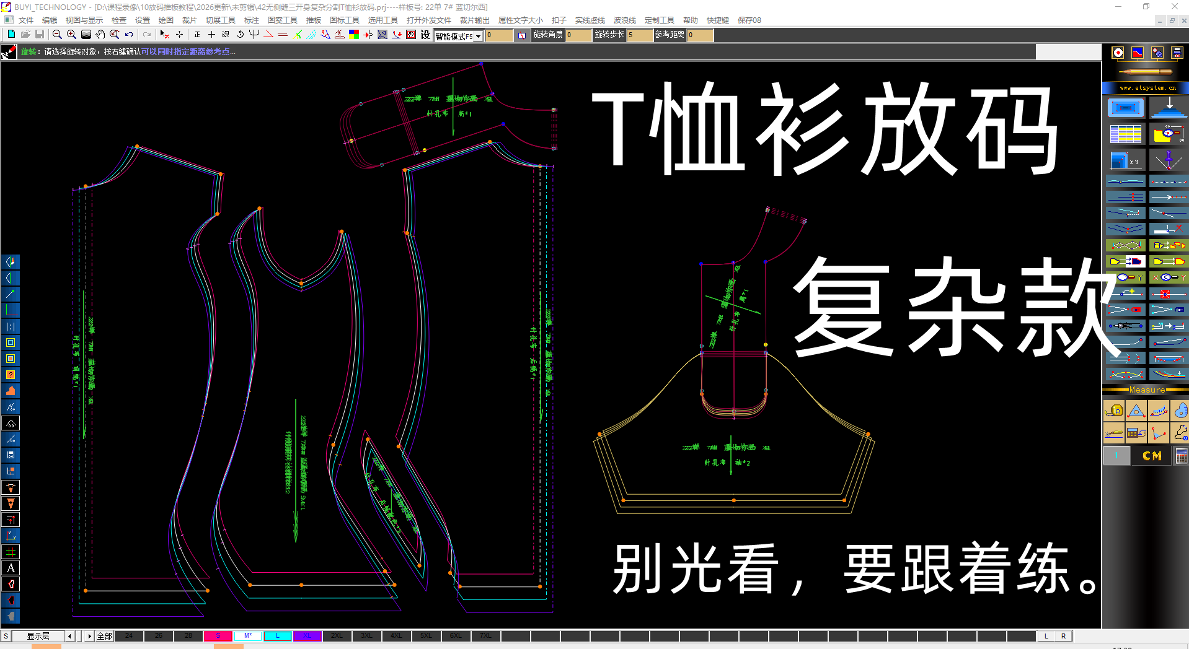Screen dimensions: 1189x649
Task: Toggle the small icon beside rotation angle field
Action: click(x=522, y=35)
